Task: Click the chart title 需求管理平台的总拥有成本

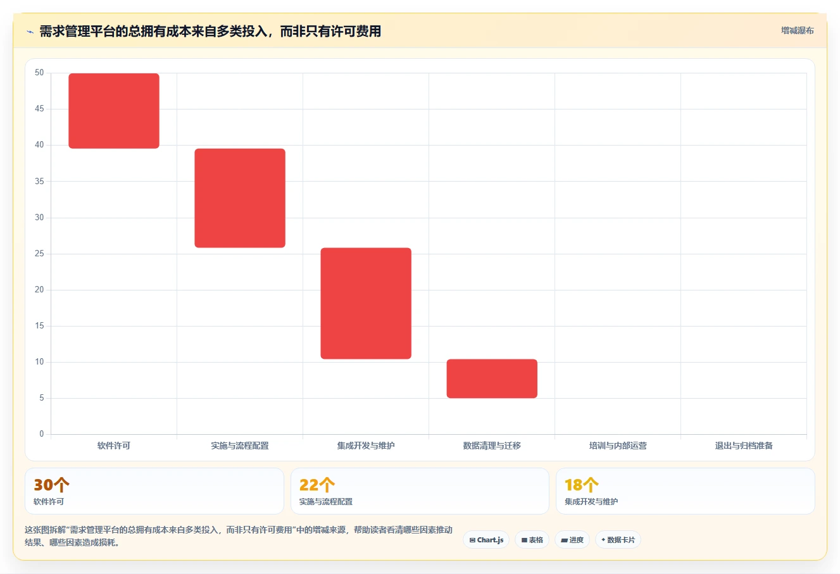Action: click(x=210, y=31)
